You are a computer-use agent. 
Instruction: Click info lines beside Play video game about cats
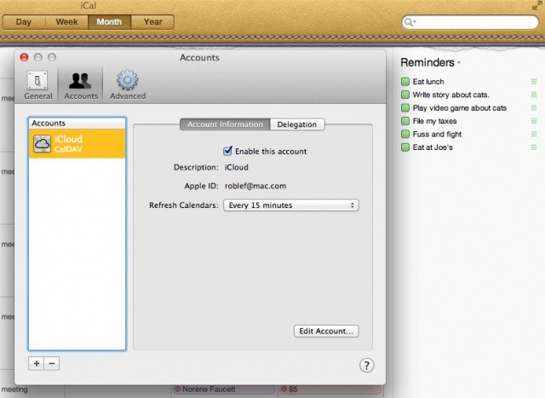[x=534, y=108]
